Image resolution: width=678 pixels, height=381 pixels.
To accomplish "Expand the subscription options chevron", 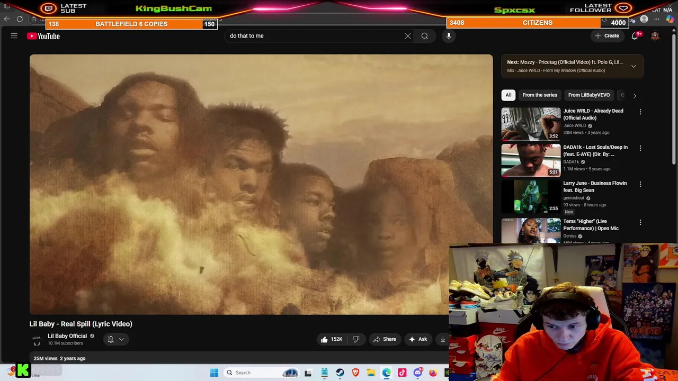I will pyautogui.click(x=121, y=340).
